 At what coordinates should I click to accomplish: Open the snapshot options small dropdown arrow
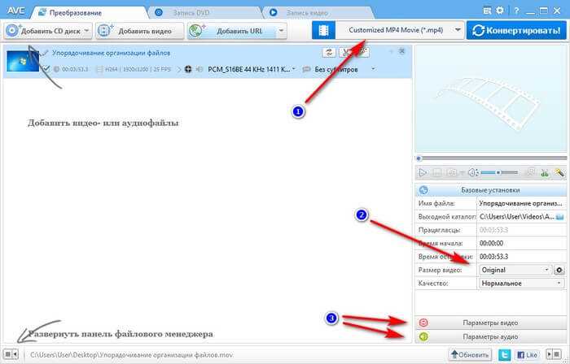(462, 173)
